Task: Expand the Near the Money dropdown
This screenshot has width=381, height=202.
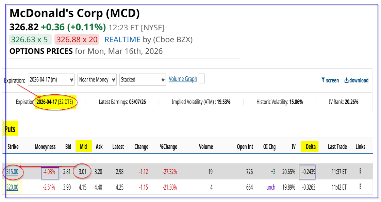Action: point(97,80)
